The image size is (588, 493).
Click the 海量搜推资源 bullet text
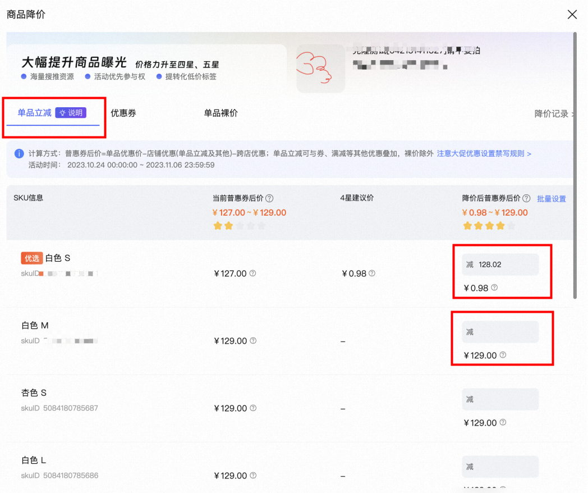(52, 76)
